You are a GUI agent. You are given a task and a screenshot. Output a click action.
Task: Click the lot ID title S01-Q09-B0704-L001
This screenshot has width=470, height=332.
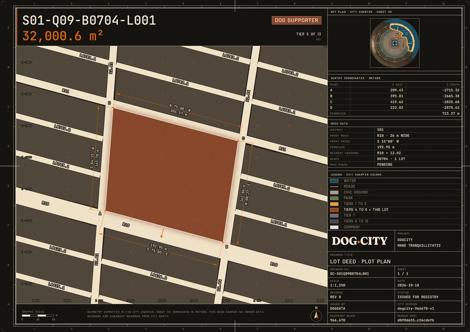click(x=89, y=20)
